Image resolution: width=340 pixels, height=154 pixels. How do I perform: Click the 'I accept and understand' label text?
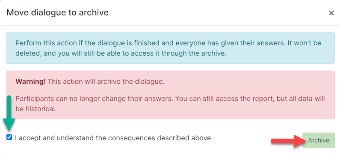pos(113,138)
